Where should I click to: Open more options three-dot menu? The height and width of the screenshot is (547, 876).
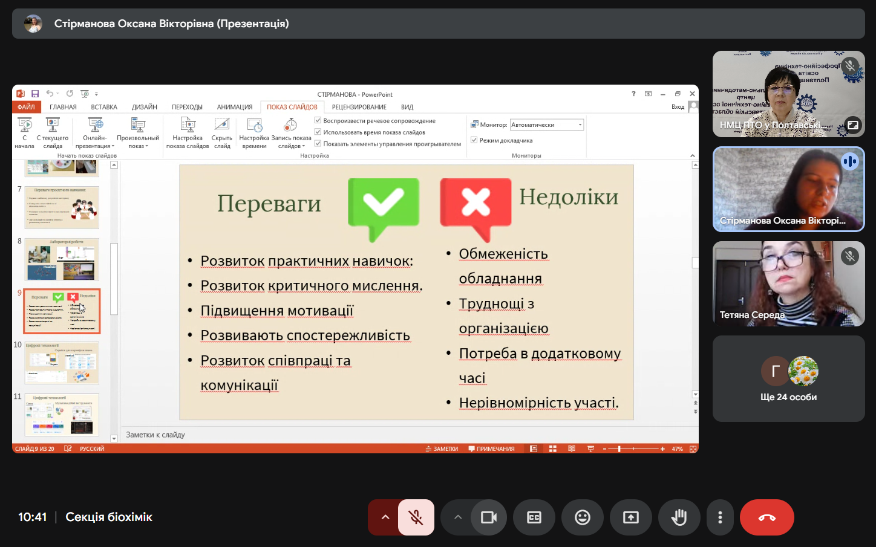[x=719, y=517]
